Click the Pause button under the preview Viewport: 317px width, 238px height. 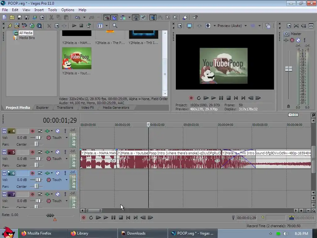(x=221, y=98)
